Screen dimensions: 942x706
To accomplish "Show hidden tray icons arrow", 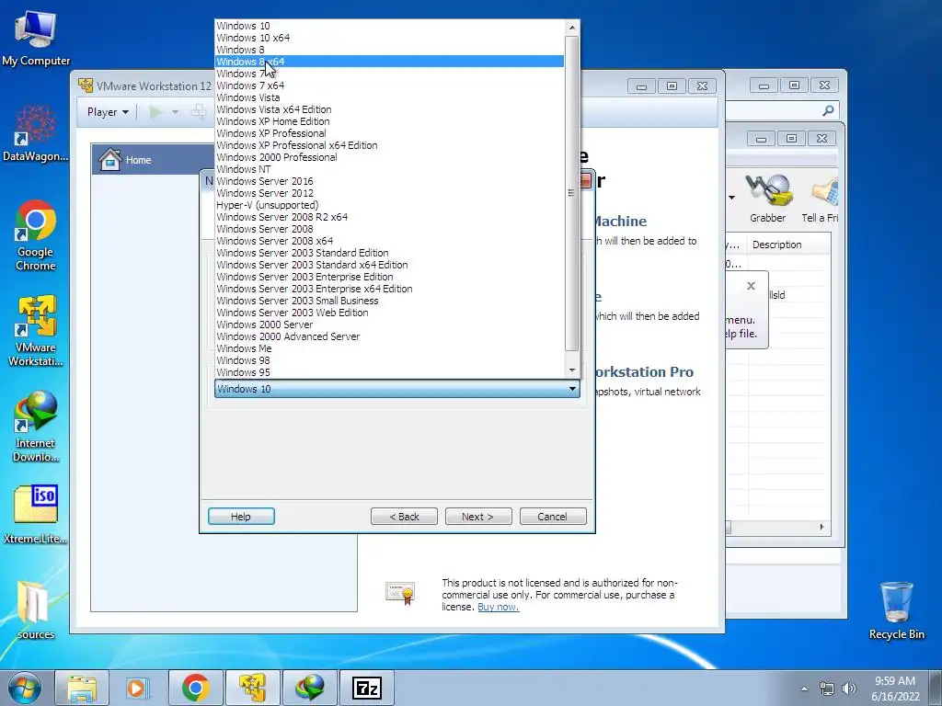I will 804,689.
